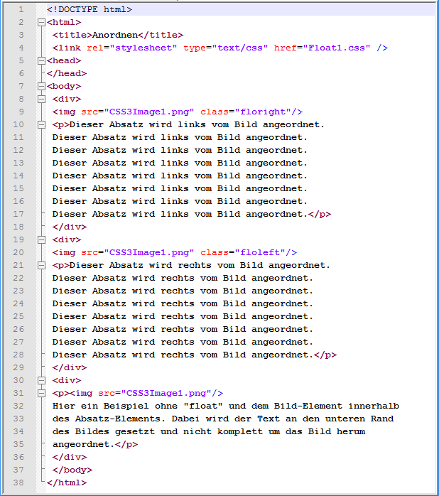Collapse the div fold marker on line 8
This screenshot has width=439, height=496.
(41, 99)
